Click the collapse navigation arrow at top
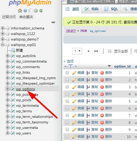 (x=64, y=1)
